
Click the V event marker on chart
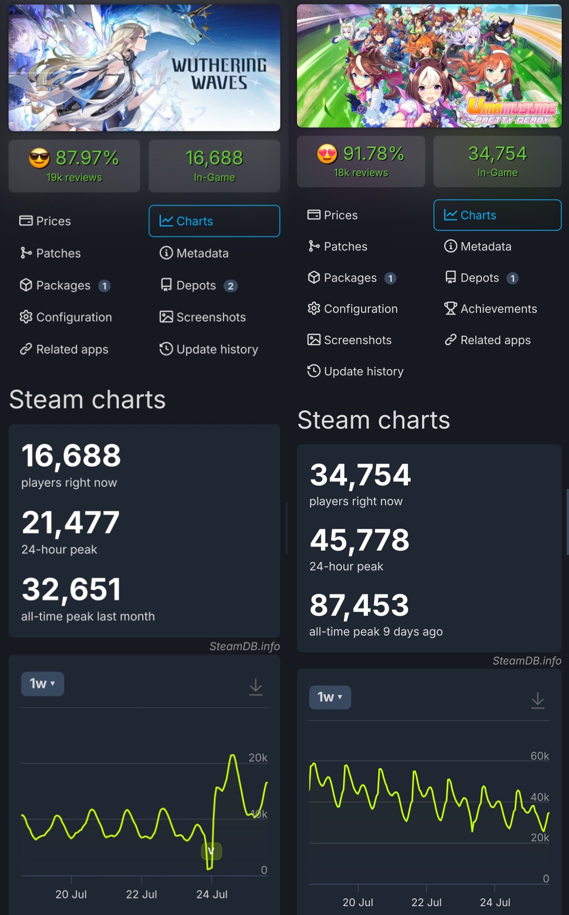click(212, 851)
